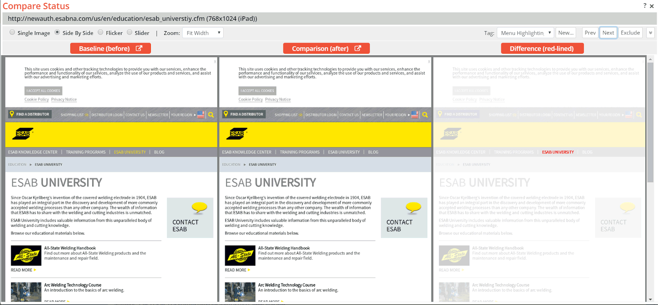This screenshot has width=658, height=305.
Task: Click the vertical scrollbar thumb
Action: pyautogui.click(x=650, y=122)
